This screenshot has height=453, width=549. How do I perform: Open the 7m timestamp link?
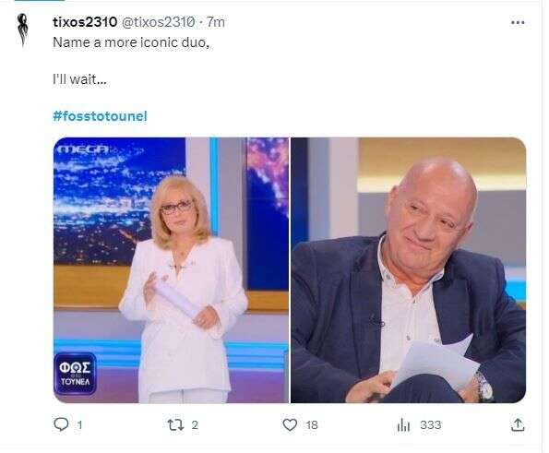point(215,22)
